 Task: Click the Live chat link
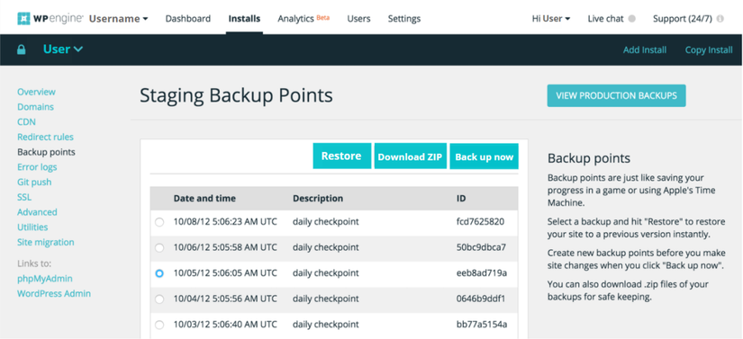605,19
